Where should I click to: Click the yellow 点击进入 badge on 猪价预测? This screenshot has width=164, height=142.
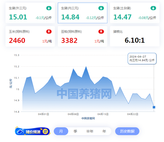pos(45,131)
